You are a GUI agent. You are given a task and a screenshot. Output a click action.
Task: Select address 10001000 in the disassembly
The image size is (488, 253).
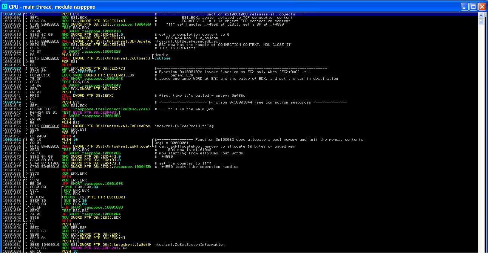click(11, 14)
